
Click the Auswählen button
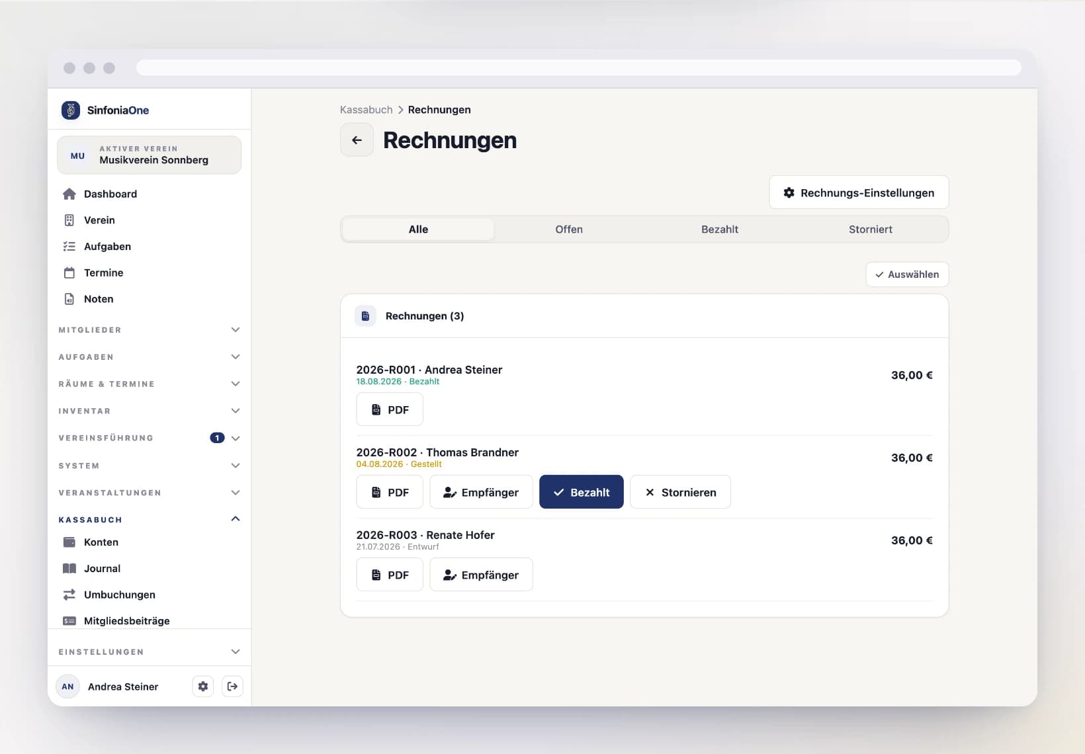click(907, 274)
